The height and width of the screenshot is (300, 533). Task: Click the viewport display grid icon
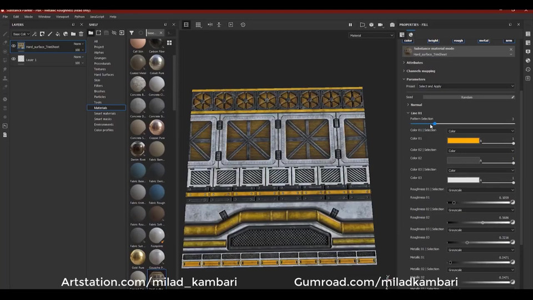pos(186,24)
